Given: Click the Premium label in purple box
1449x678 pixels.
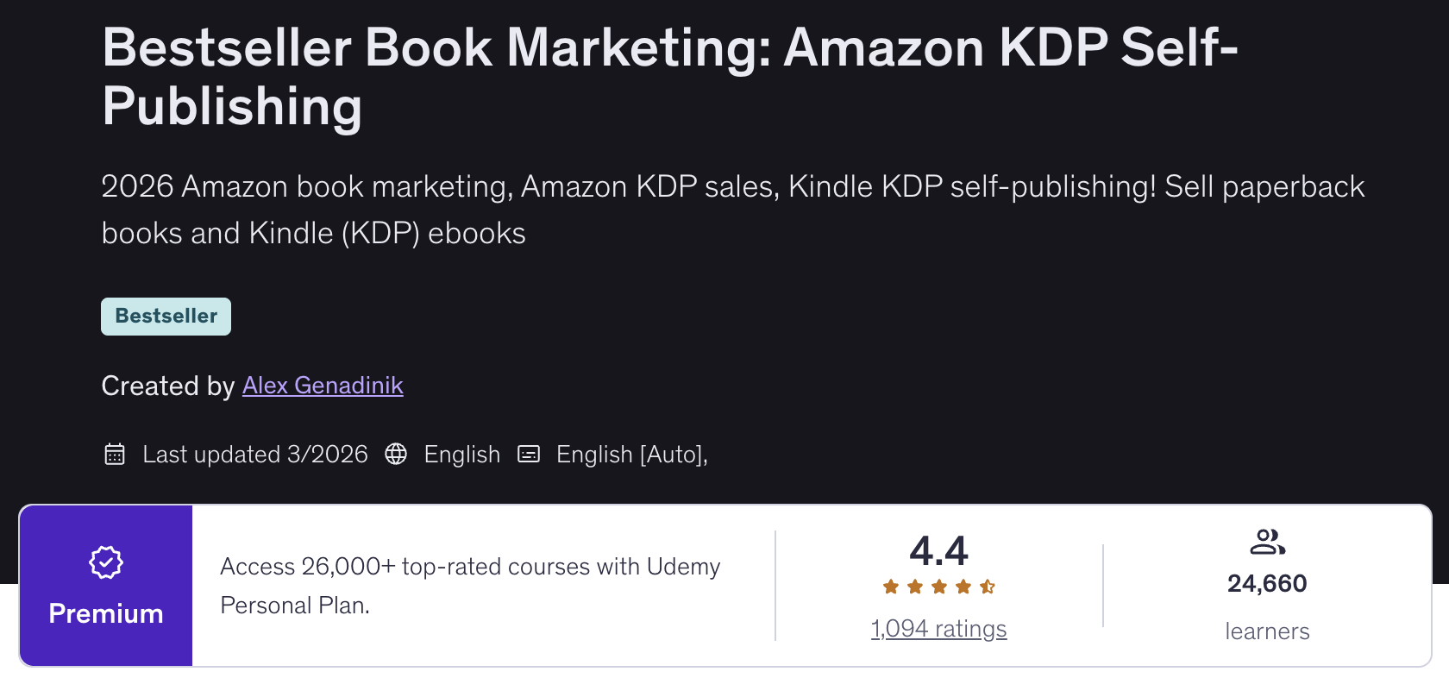Looking at the screenshot, I should click(106, 613).
